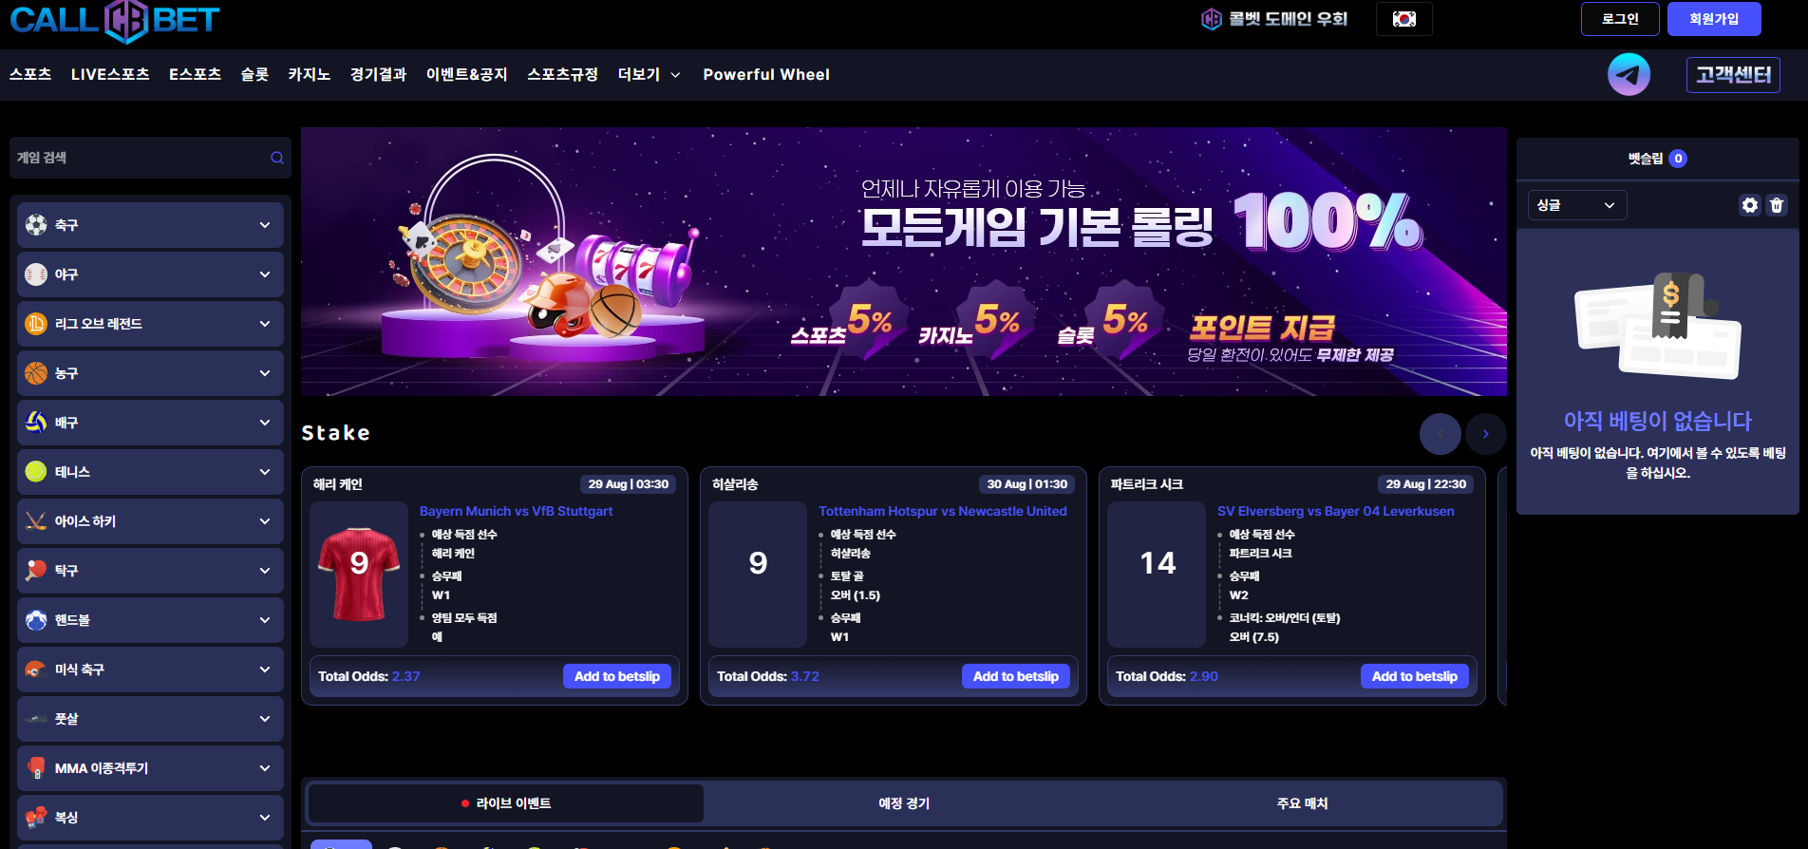
Task: Click the 게임 검색 search field
Action: [x=150, y=158]
